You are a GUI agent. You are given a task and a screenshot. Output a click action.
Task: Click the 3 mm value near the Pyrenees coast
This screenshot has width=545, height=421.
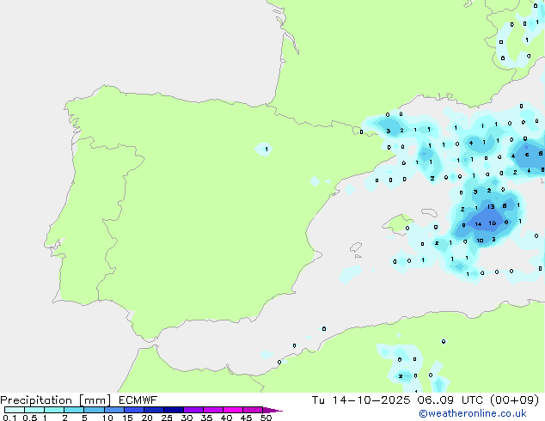(389, 131)
